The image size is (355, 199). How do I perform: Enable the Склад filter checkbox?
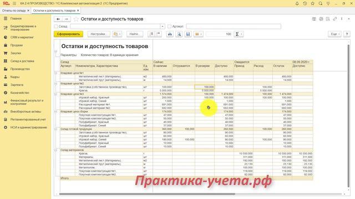[56, 27]
